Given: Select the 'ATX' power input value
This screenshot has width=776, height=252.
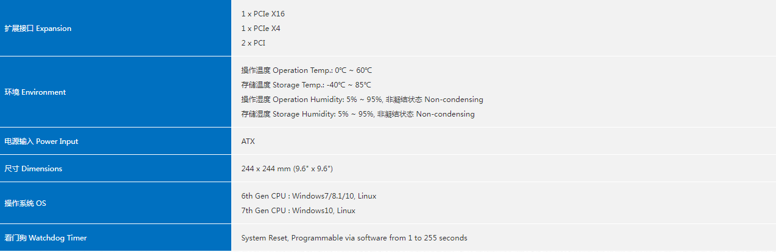Looking at the screenshot, I should click(x=248, y=141).
